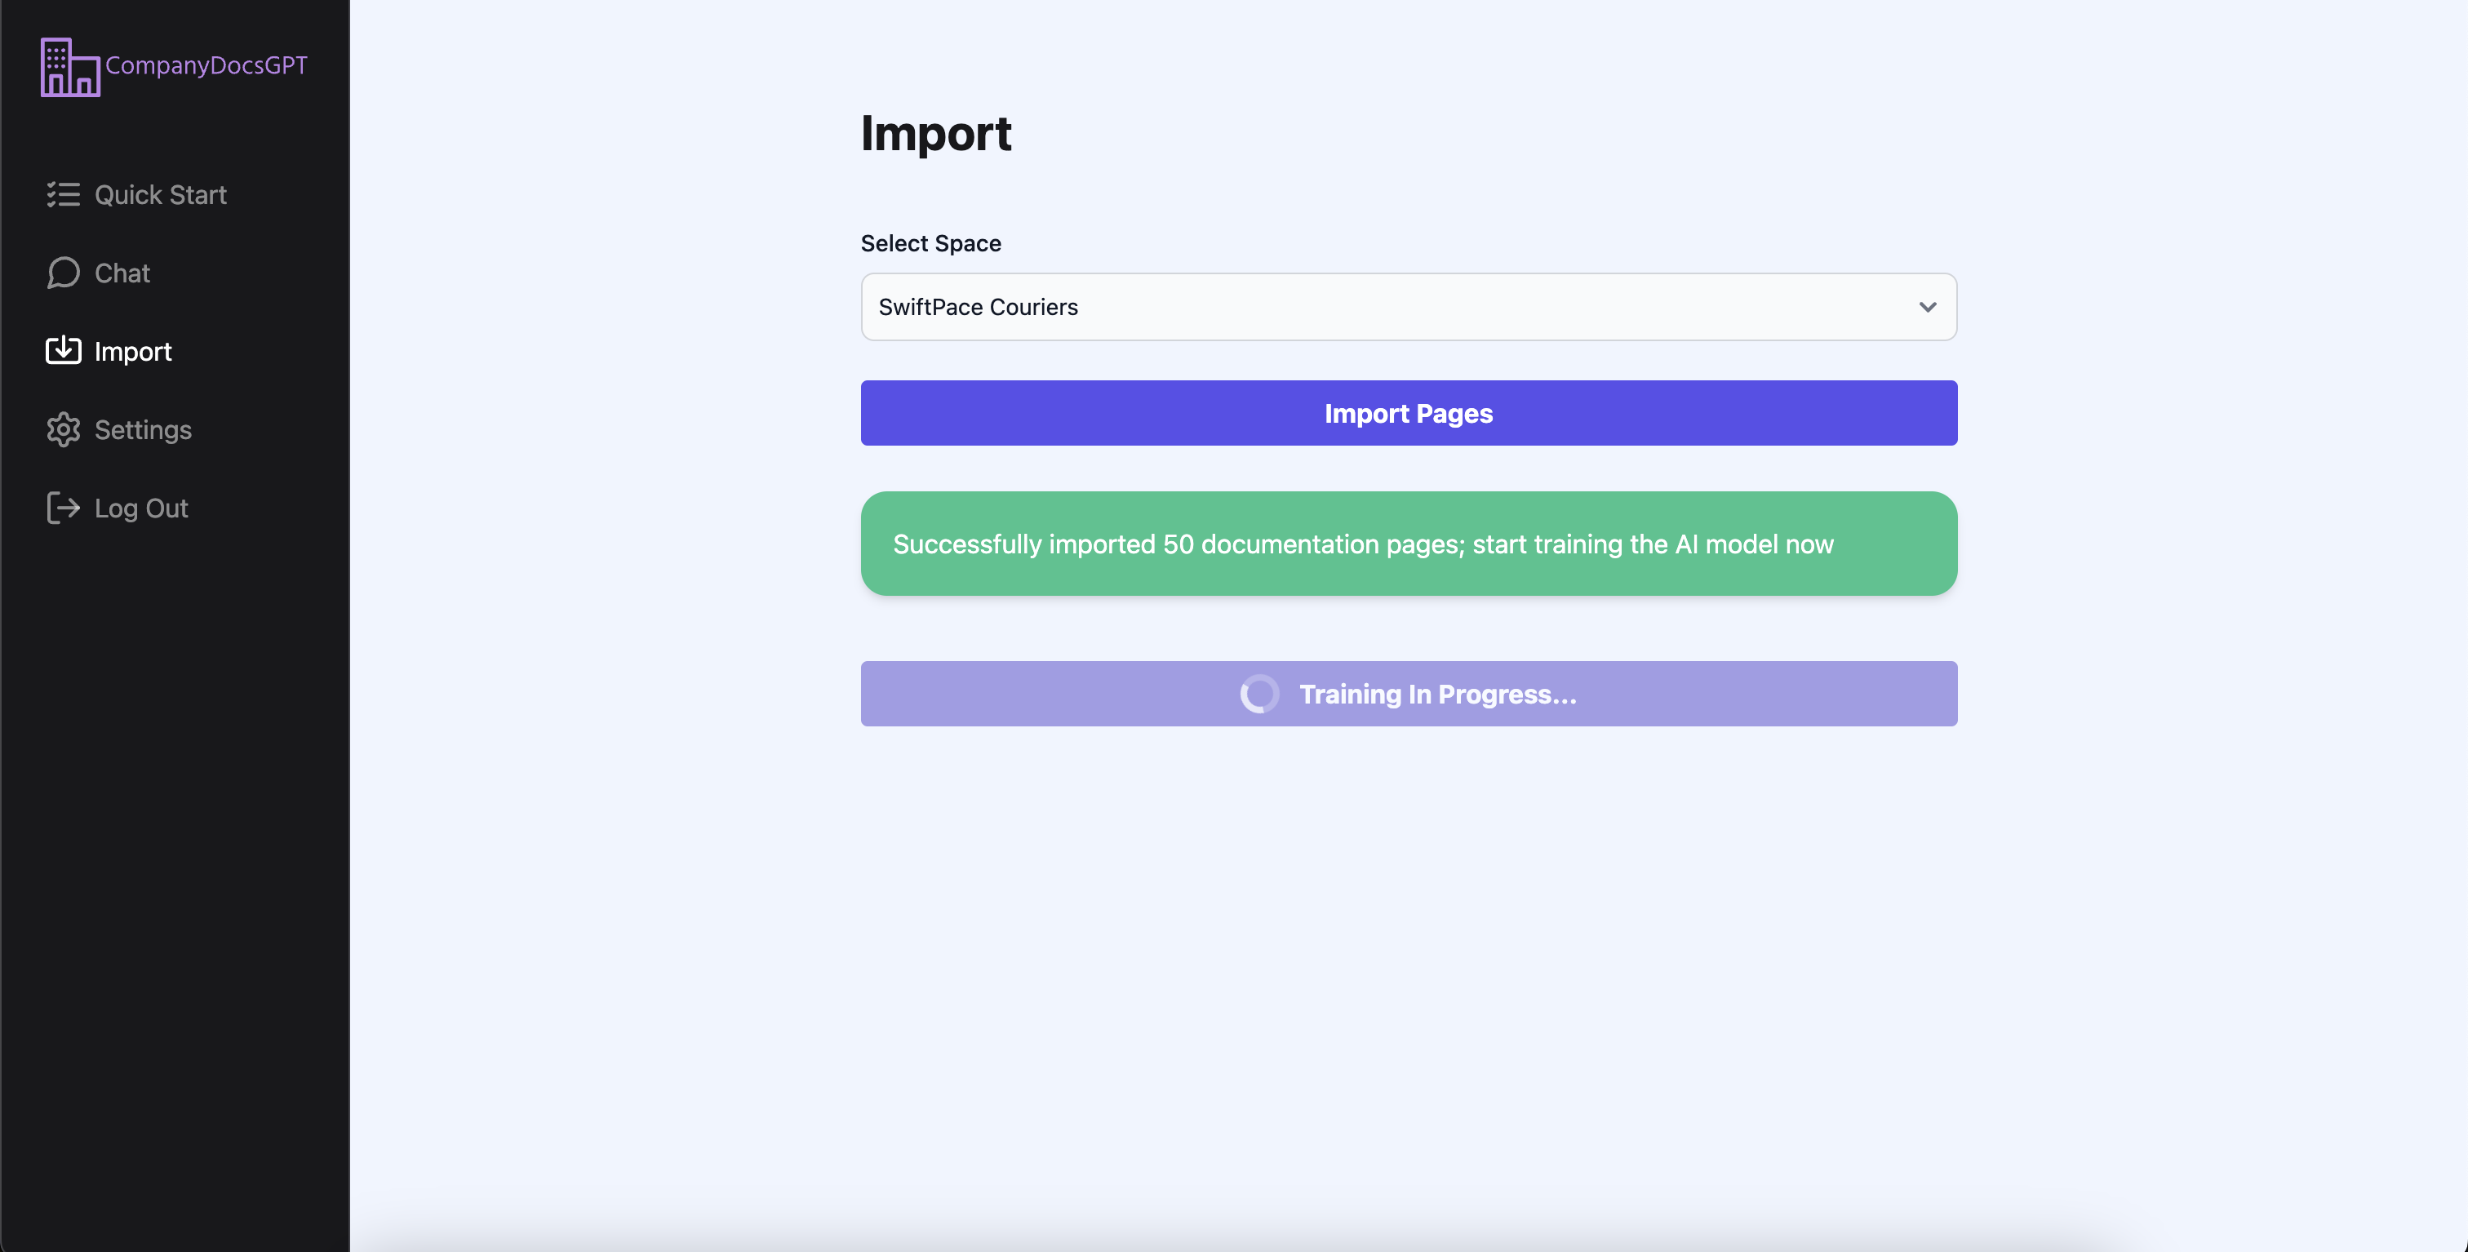Click the CompanyDocsGPT building logo icon
The width and height of the screenshot is (2468, 1252).
pyautogui.click(x=69, y=66)
